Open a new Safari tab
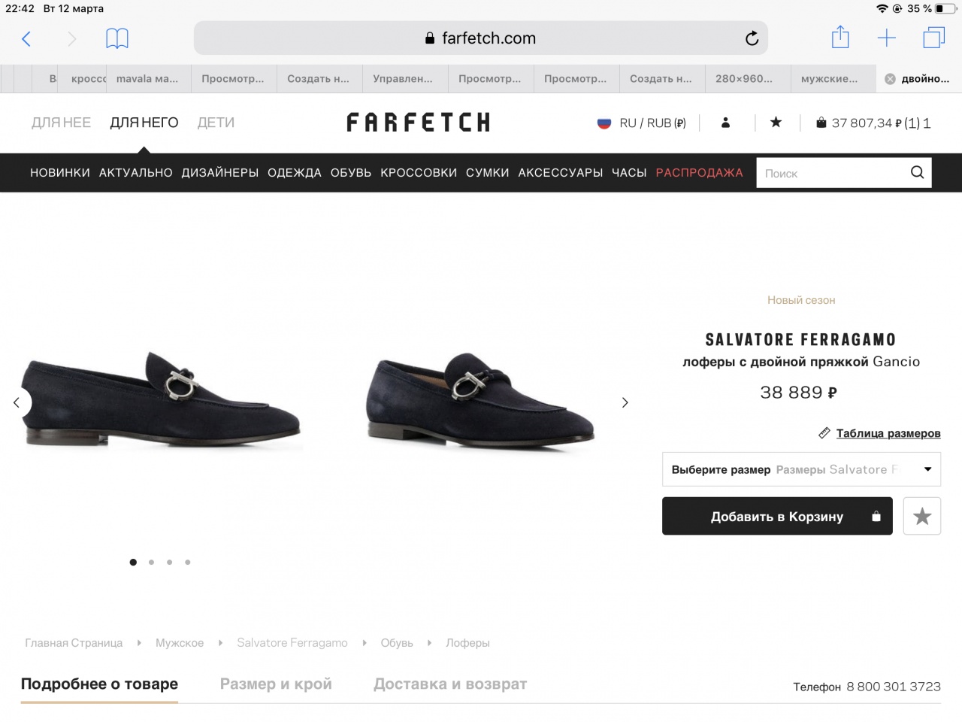This screenshot has width=962, height=722. coord(887,38)
